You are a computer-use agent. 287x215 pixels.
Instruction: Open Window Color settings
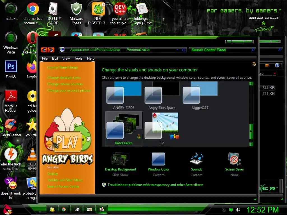click(159, 165)
